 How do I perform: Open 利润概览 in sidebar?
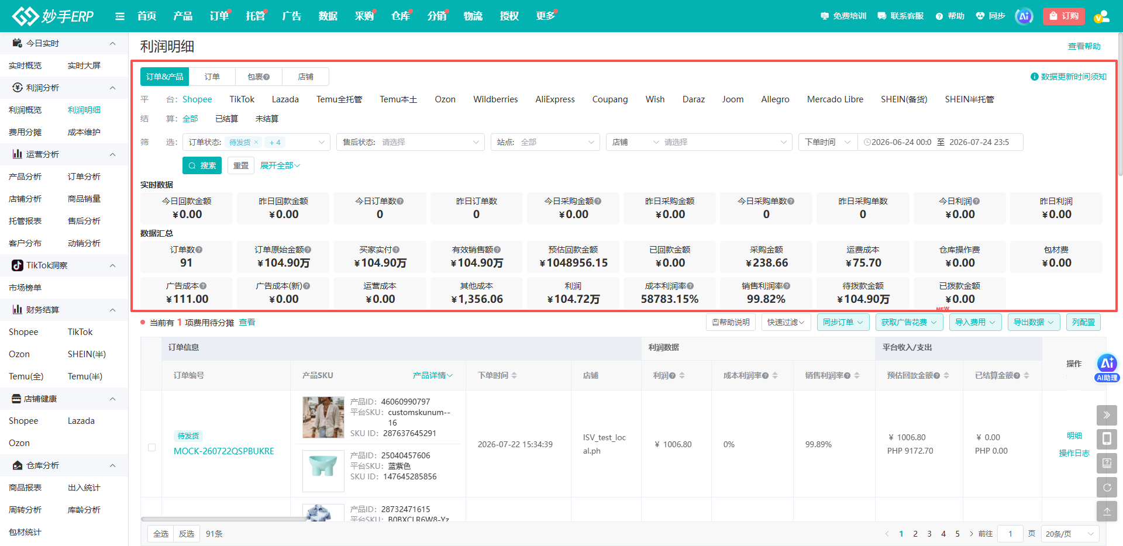pyautogui.click(x=25, y=110)
